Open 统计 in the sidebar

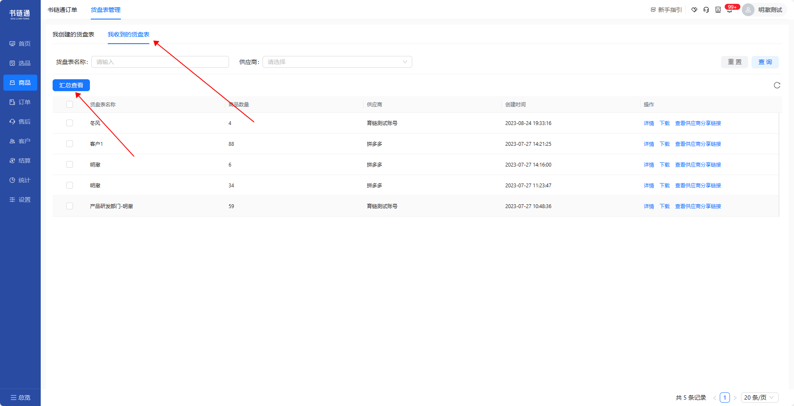(20, 180)
